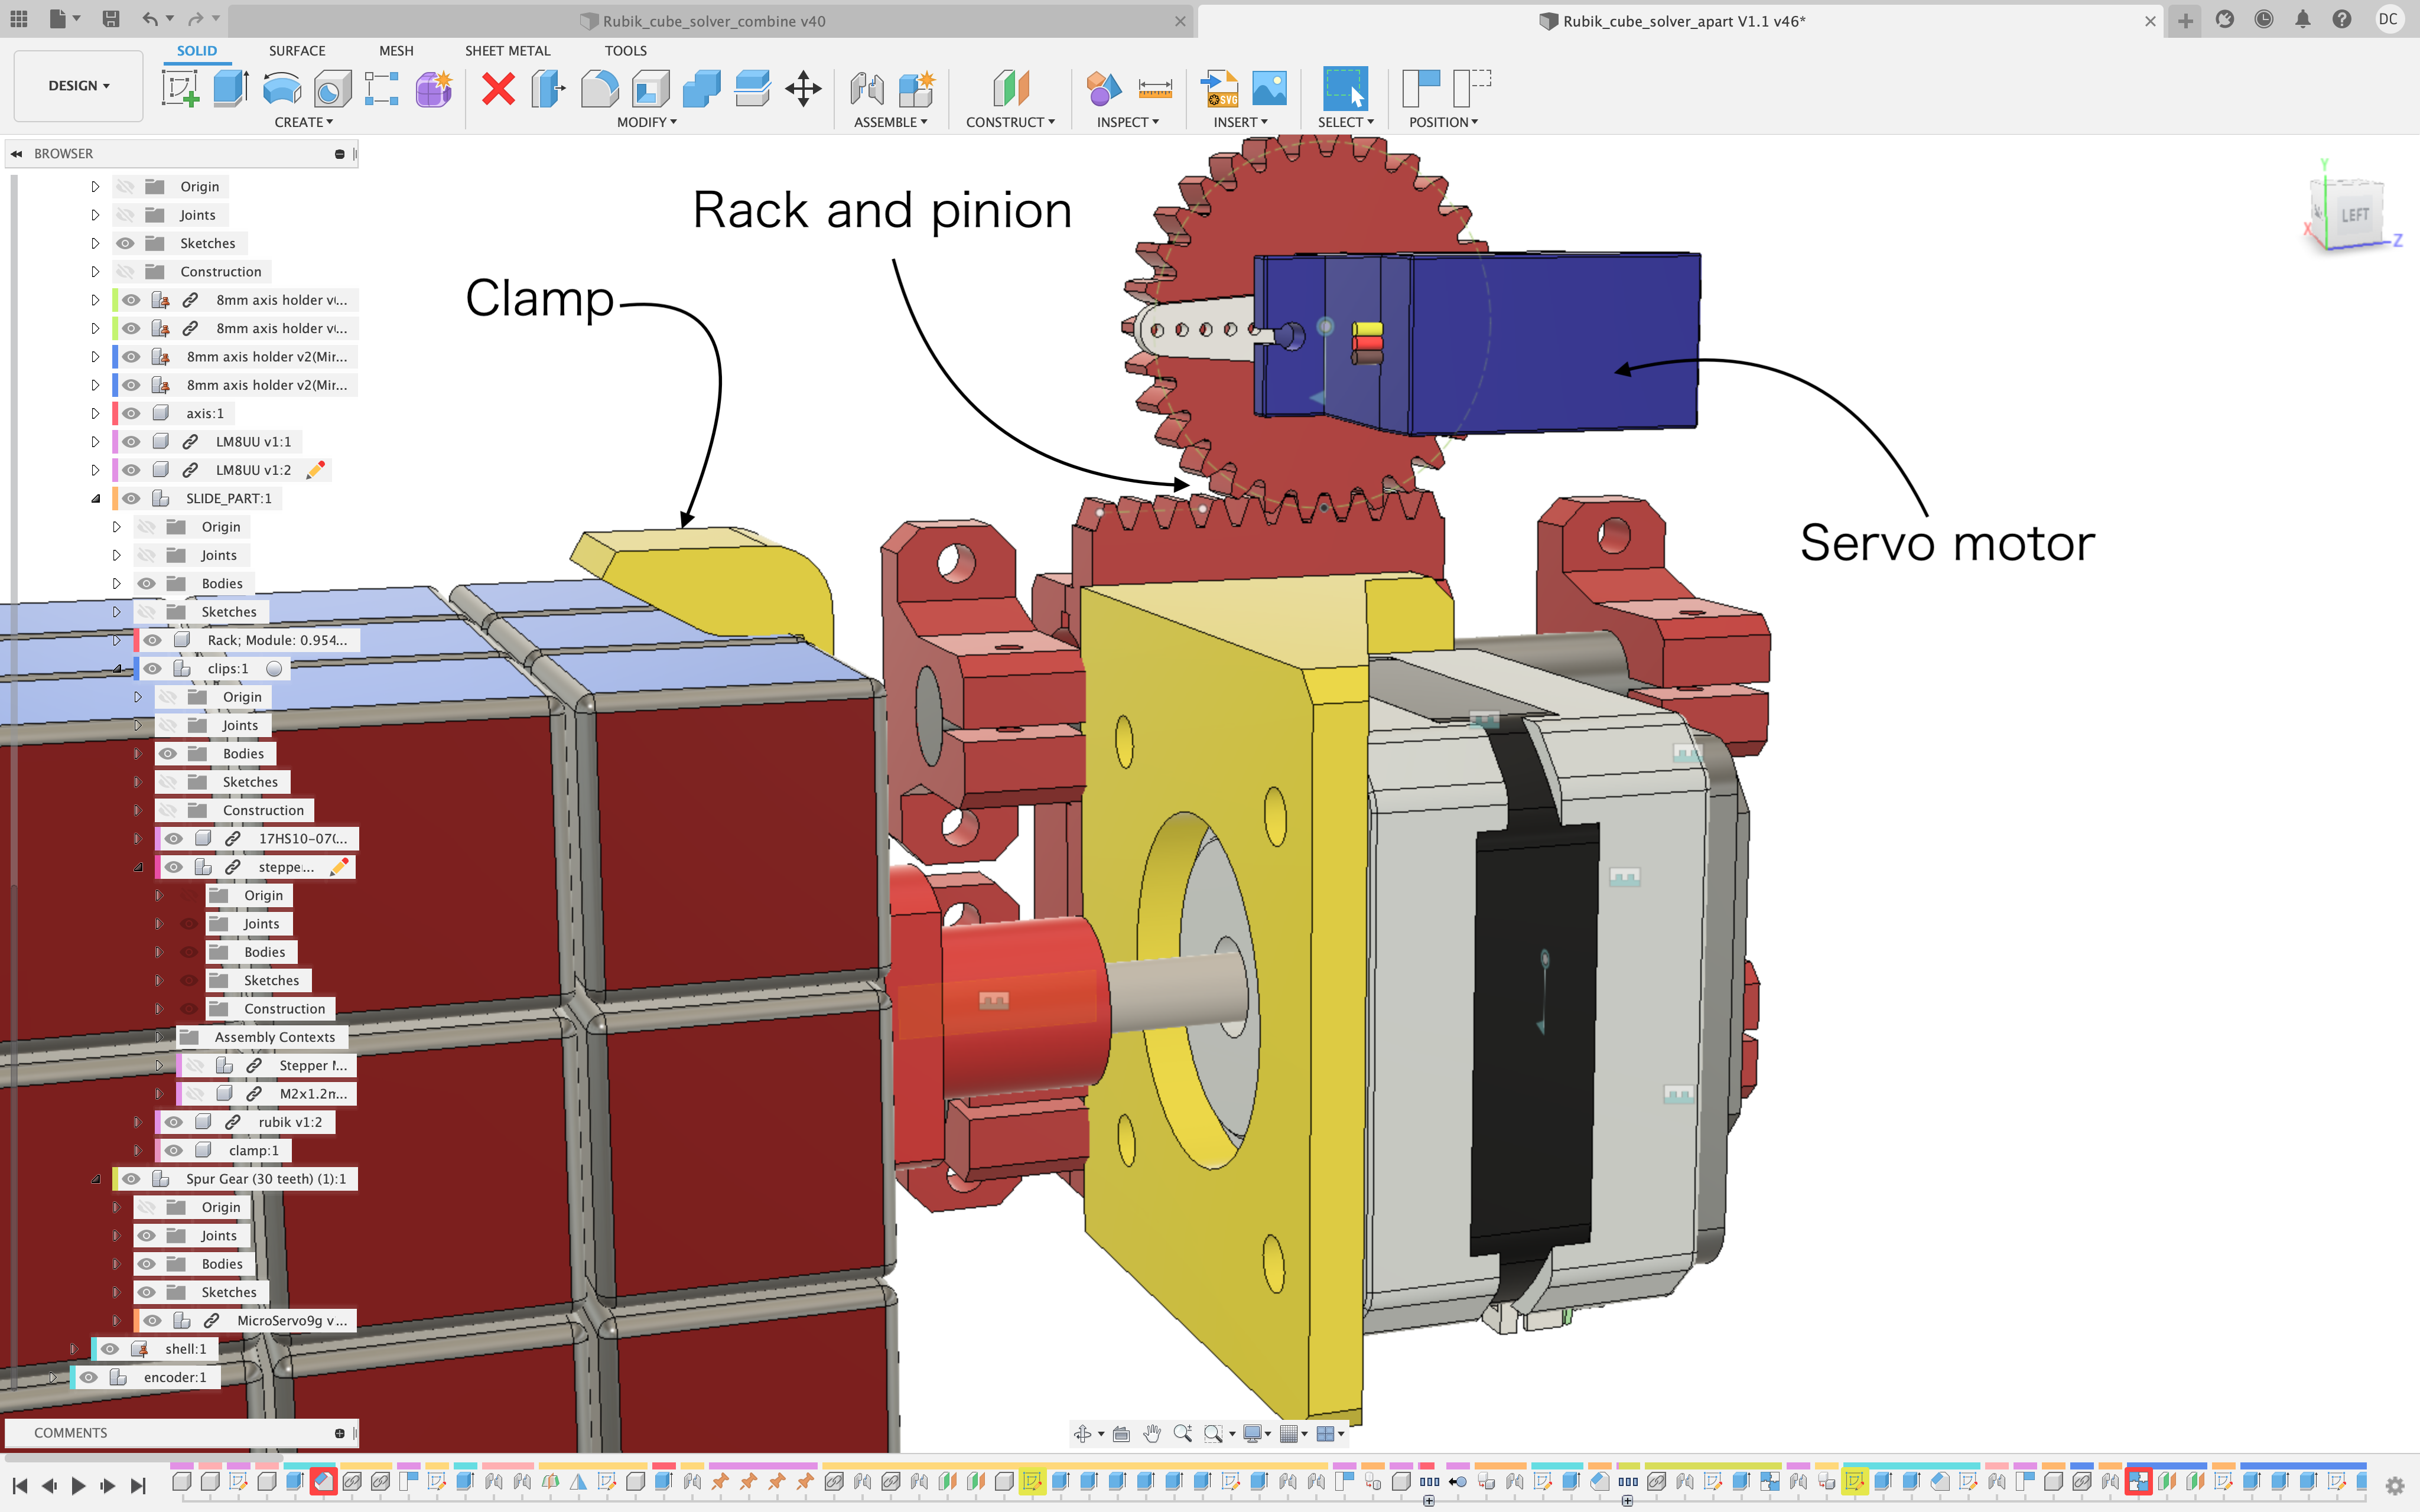Select the Create Sketch tool

tap(180, 88)
